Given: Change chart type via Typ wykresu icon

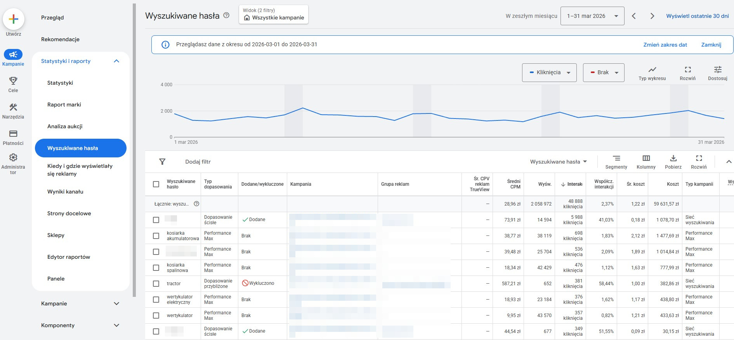Looking at the screenshot, I should [x=652, y=70].
